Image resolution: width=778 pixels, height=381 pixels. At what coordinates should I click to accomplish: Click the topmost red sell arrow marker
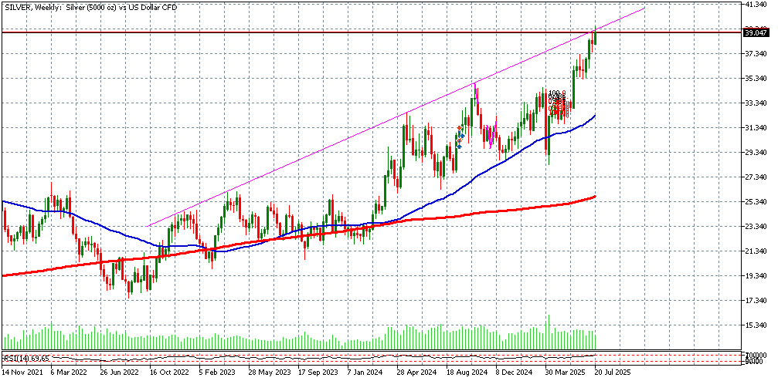pos(460,128)
